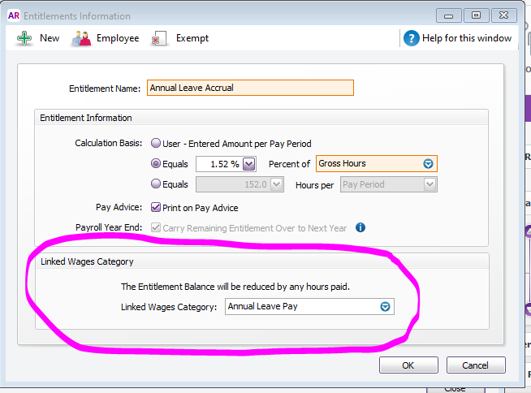531x393 pixels.
Task: Maximize the Entitlements Information window
Action: point(475,15)
